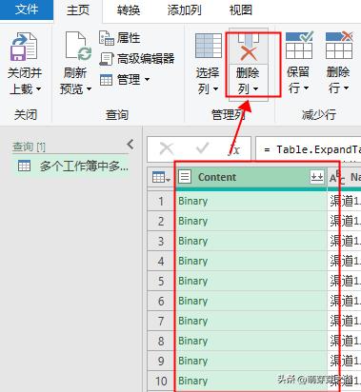Open the 文件 file menu tab

coord(27,10)
